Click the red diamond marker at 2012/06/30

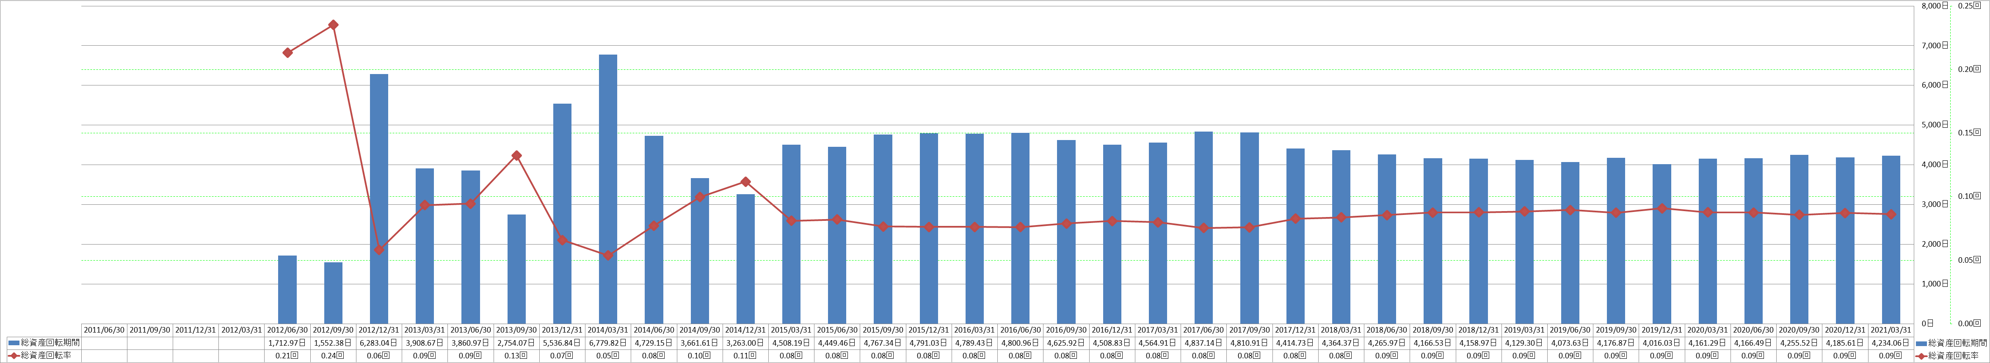pos(287,52)
